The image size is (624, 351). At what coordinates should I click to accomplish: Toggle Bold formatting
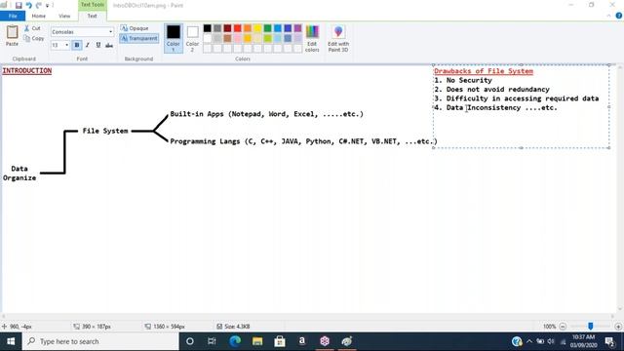pos(77,45)
